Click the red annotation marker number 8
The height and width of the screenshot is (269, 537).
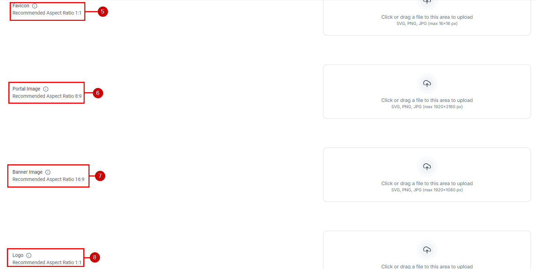95,257
